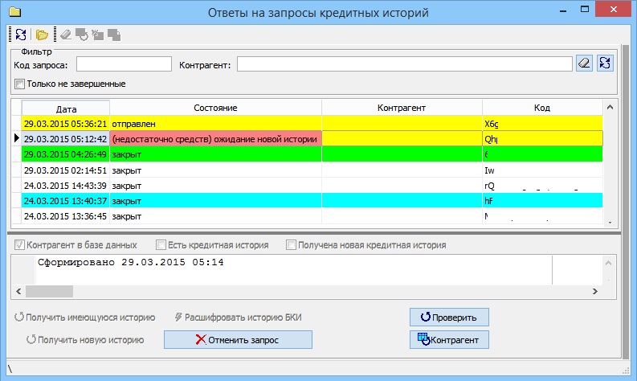Click the Проверить button

449,317
